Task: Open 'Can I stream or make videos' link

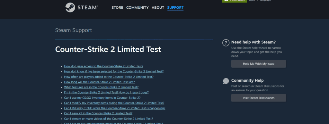Action: point(109,119)
